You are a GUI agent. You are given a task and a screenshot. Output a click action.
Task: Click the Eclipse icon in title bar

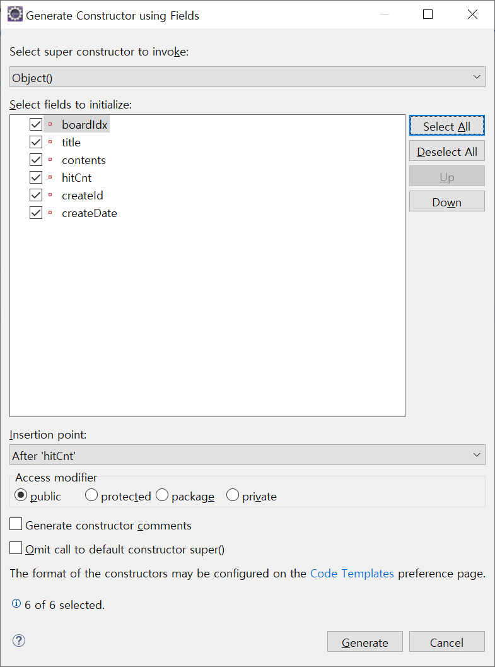(x=15, y=15)
